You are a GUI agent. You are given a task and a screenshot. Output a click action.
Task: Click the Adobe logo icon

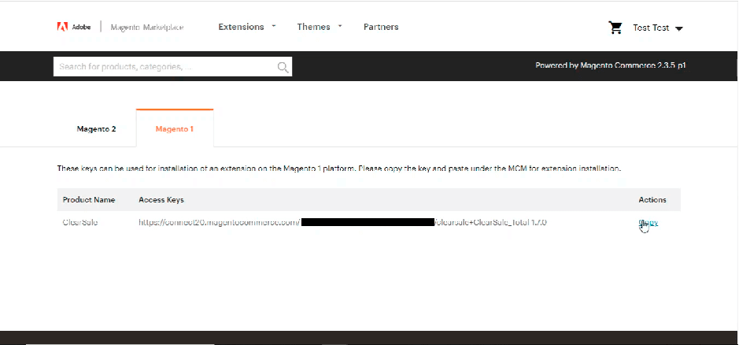[x=61, y=27]
